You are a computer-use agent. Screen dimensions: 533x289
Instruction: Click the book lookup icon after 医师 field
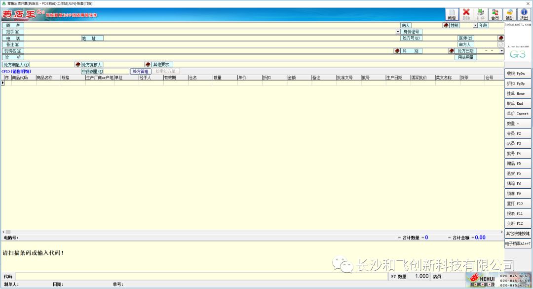coord(501,38)
